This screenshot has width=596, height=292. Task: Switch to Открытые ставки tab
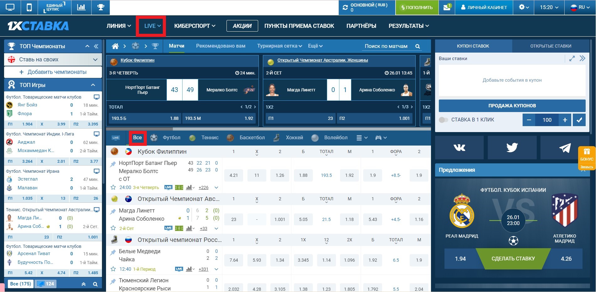coord(551,46)
